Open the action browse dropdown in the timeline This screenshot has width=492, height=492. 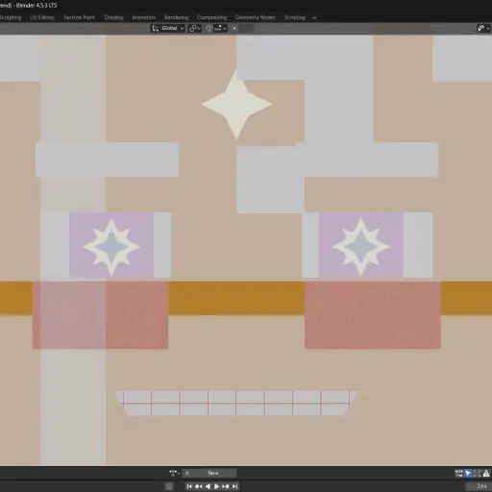(x=175, y=473)
